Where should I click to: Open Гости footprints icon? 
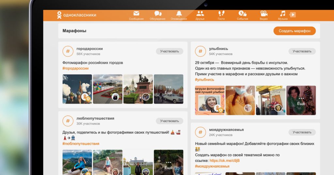pos(221,14)
